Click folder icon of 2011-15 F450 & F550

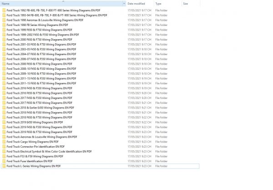tap(4, 79)
